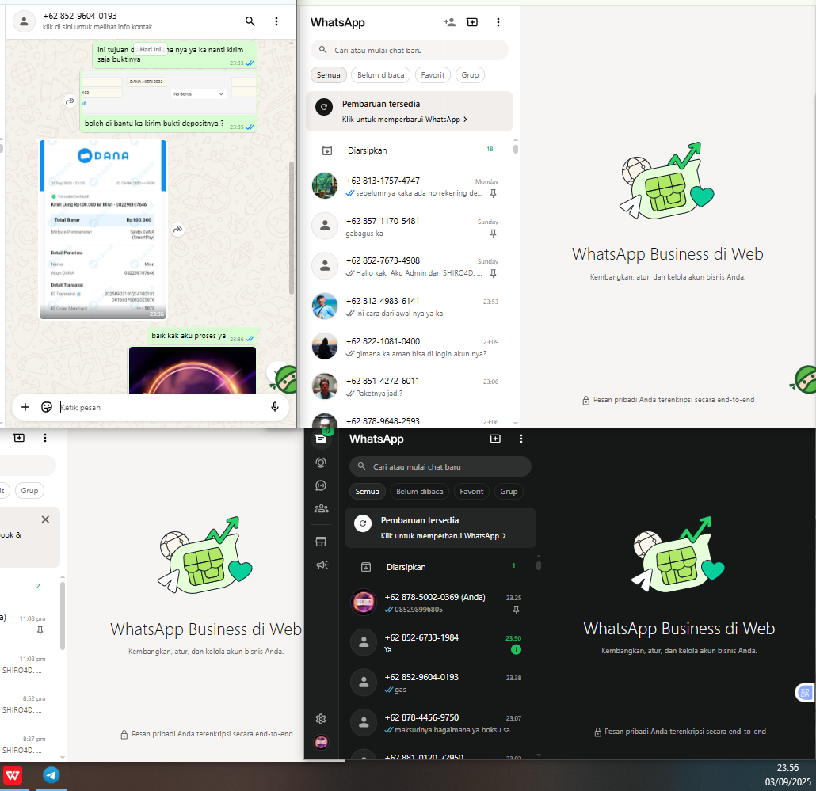Open chat +62 852-6733-1984
816x791 pixels.
(440, 643)
